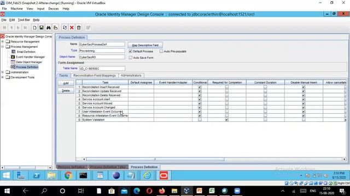Open Data Object Manager in the tree

[x=29, y=62]
